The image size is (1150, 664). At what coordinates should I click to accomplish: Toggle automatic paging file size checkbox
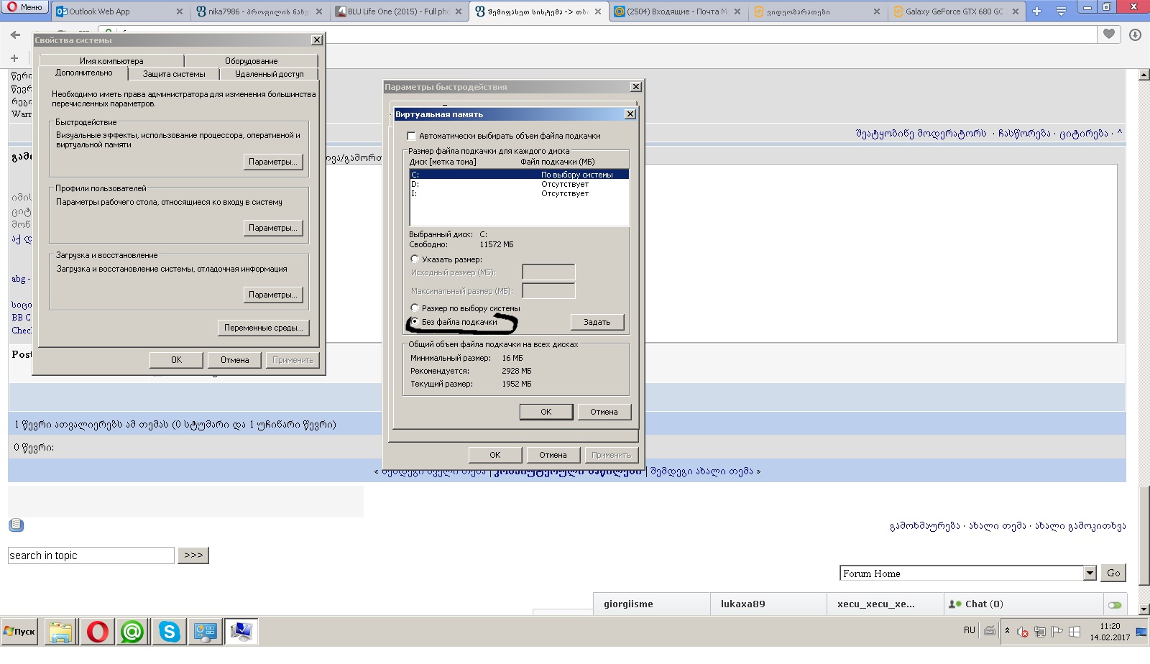click(x=412, y=136)
